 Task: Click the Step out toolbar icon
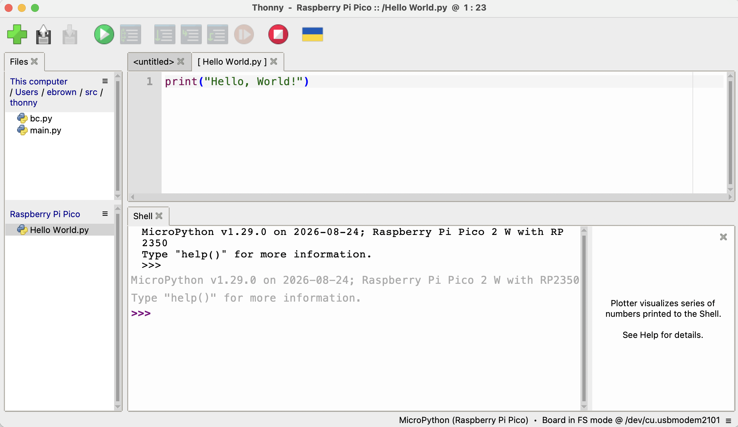pyautogui.click(x=217, y=34)
